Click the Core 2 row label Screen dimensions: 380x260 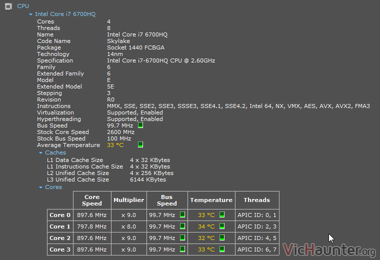coord(60,238)
